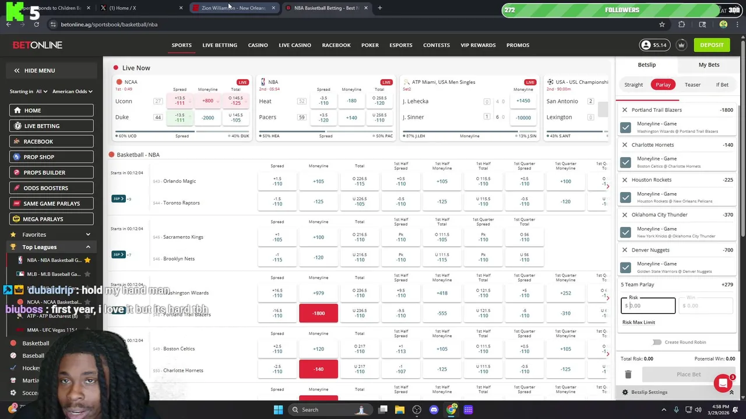Select the Straight bet type

(x=634, y=85)
